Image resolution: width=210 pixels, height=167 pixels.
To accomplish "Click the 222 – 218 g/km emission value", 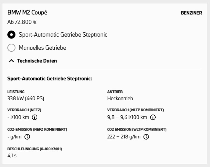I will click(x=124, y=137).
